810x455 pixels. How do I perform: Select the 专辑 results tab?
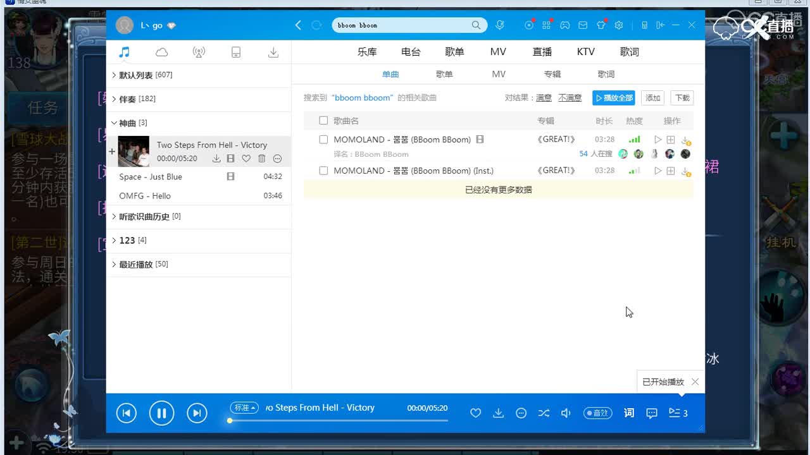552,75
